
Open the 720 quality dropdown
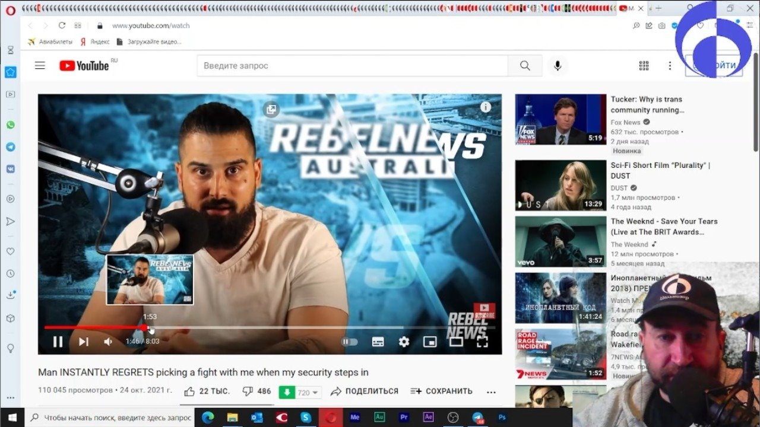click(308, 392)
